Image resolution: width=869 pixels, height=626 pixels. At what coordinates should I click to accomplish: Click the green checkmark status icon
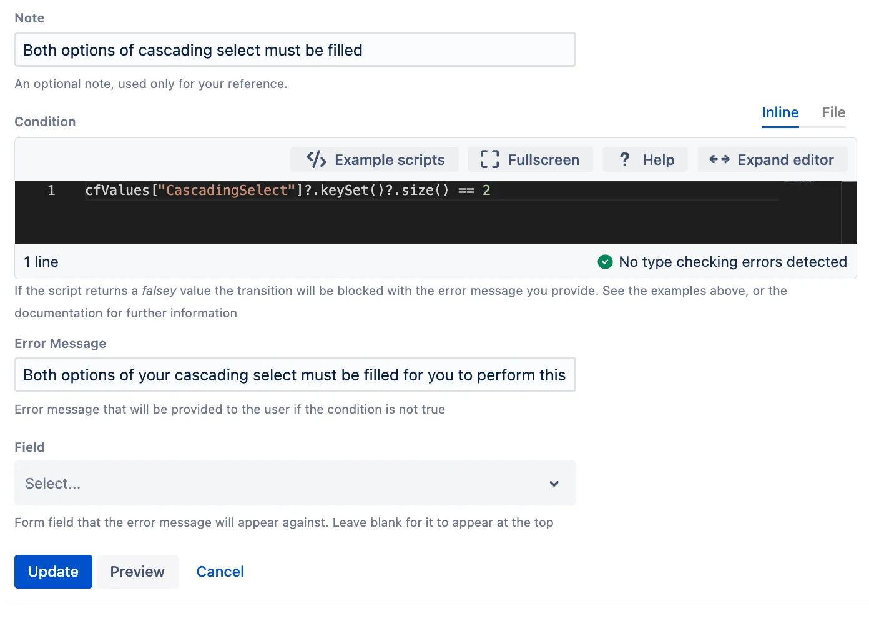pyautogui.click(x=605, y=262)
